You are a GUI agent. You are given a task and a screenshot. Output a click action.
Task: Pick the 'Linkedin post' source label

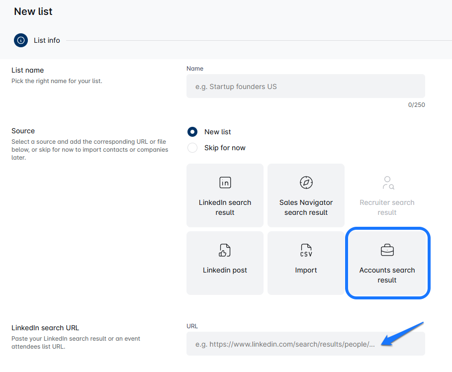225,270
